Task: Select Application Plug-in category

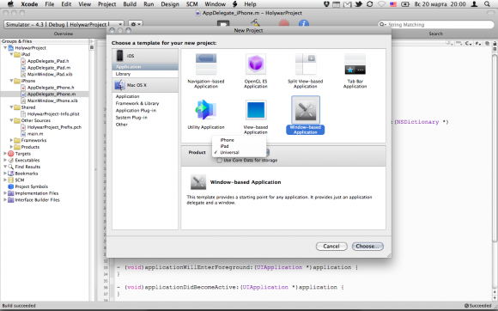Action: tap(136, 110)
